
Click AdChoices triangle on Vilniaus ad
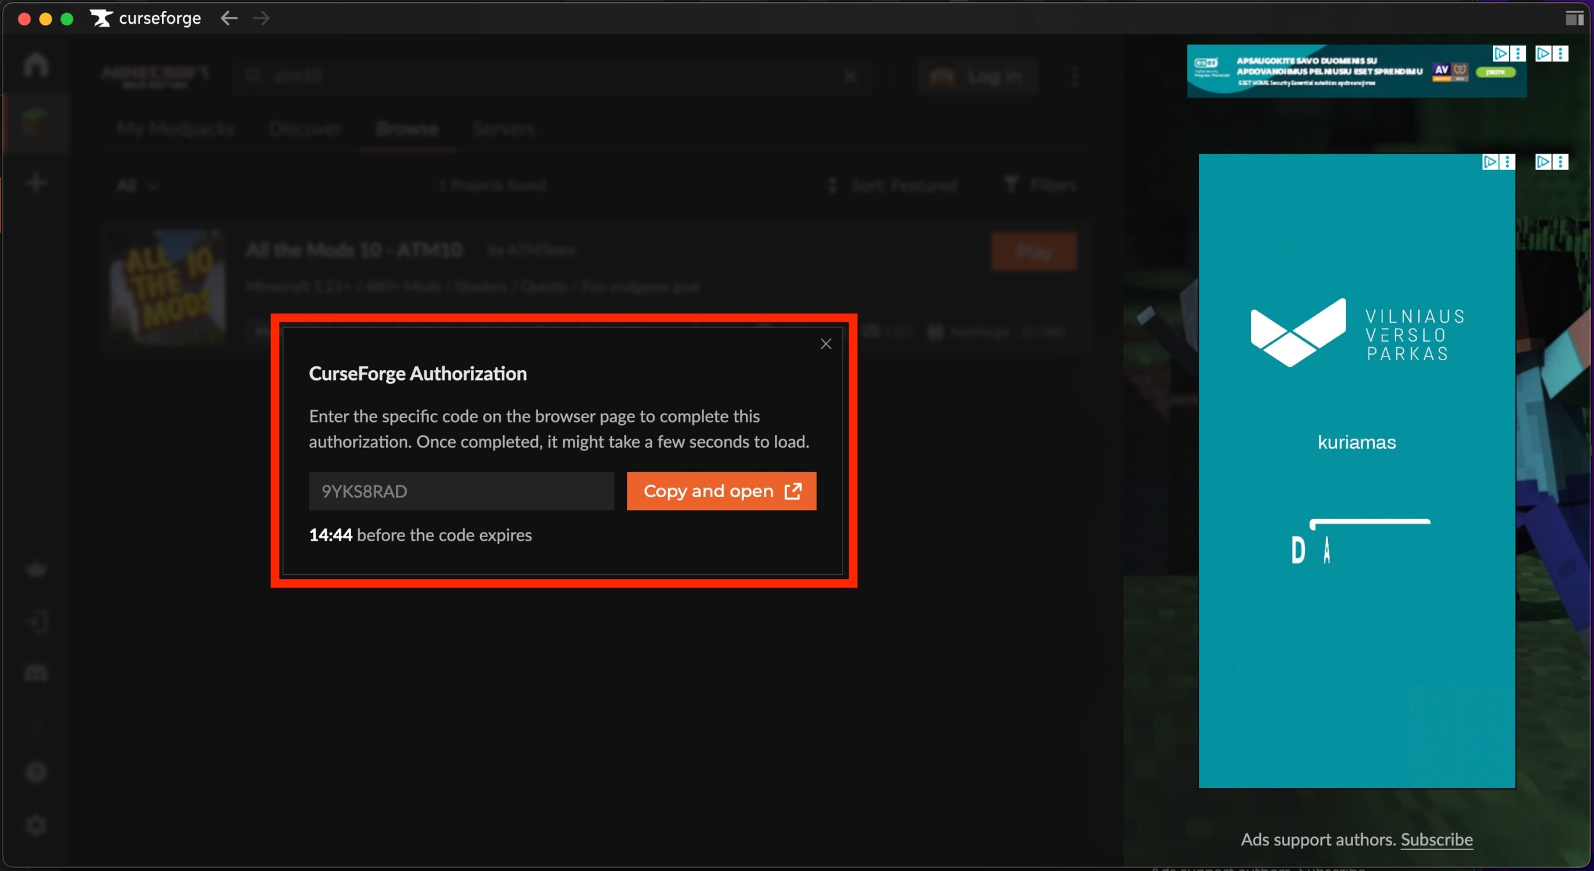point(1490,162)
